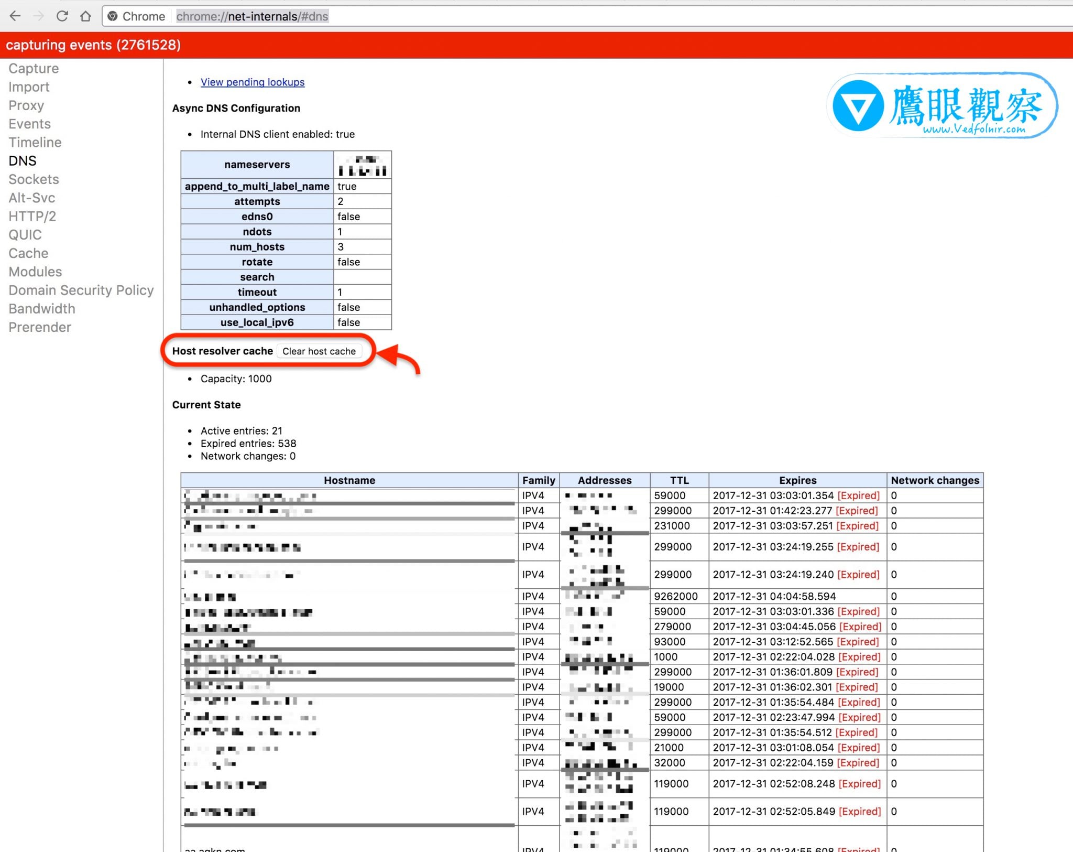Image resolution: width=1073 pixels, height=852 pixels.
Task: Click the red capturing events status bar
Action: pyautogui.click(x=536, y=45)
